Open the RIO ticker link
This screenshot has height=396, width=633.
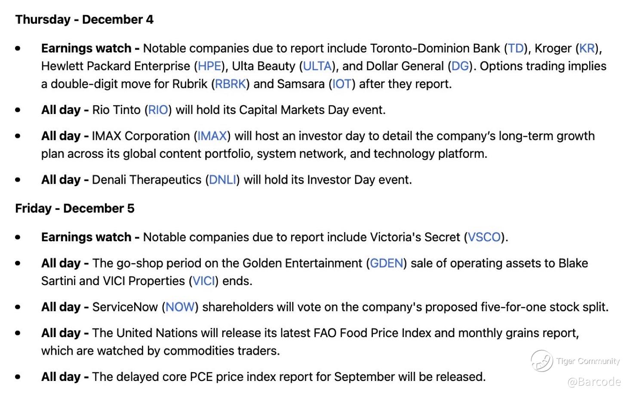158,110
